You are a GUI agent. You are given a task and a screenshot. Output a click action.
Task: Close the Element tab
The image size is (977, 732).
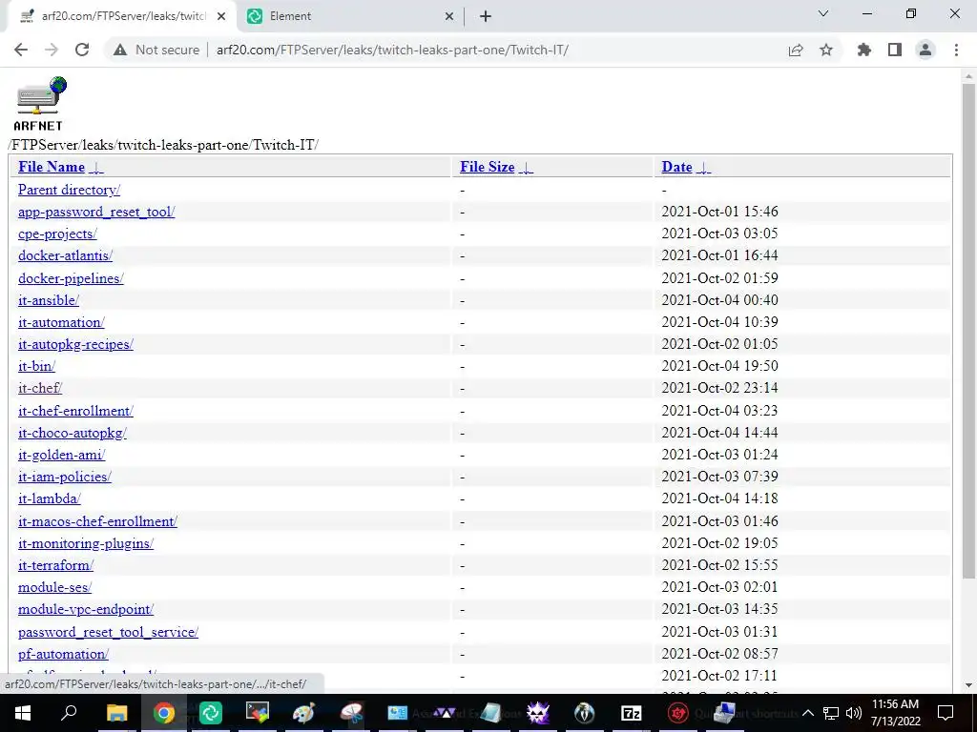pyautogui.click(x=449, y=16)
